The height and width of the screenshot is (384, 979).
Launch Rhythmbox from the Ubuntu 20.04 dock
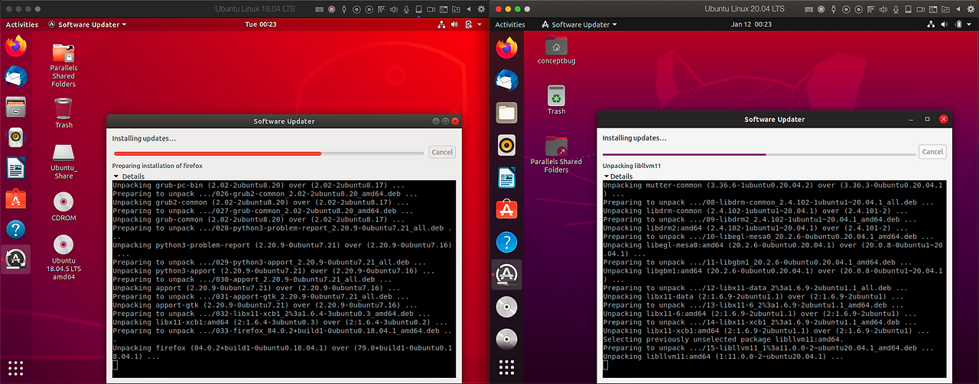[506, 145]
